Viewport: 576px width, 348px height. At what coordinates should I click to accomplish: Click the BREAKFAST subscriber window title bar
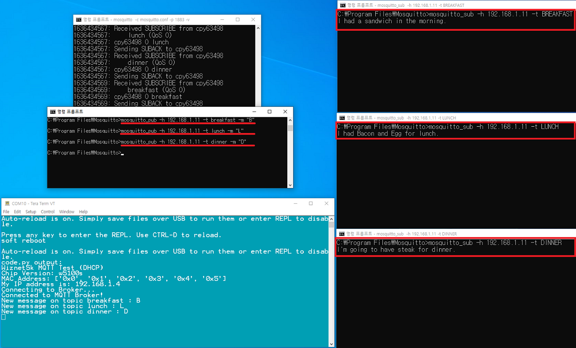pos(456,5)
